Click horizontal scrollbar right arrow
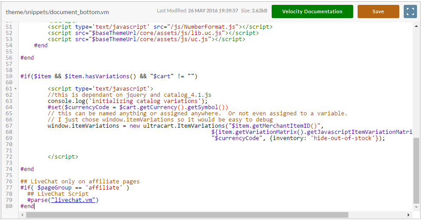 point(409,215)
